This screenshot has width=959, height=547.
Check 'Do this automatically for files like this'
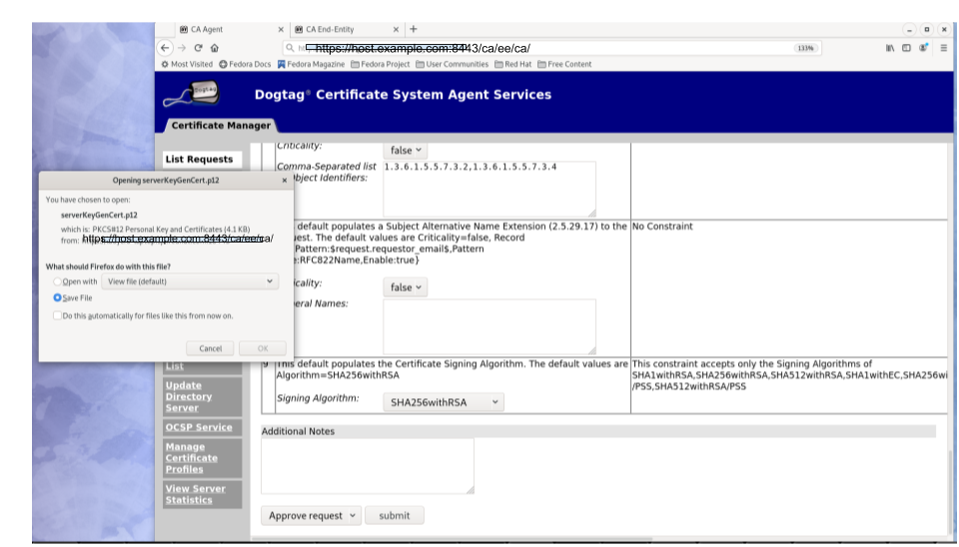click(58, 315)
